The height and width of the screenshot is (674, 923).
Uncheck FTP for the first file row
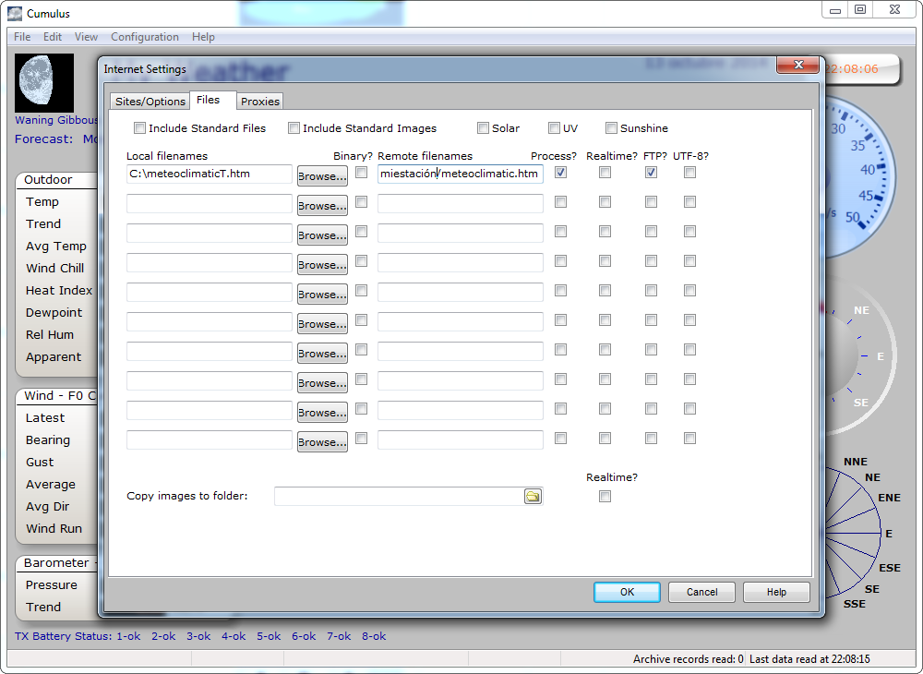point(652,173)
